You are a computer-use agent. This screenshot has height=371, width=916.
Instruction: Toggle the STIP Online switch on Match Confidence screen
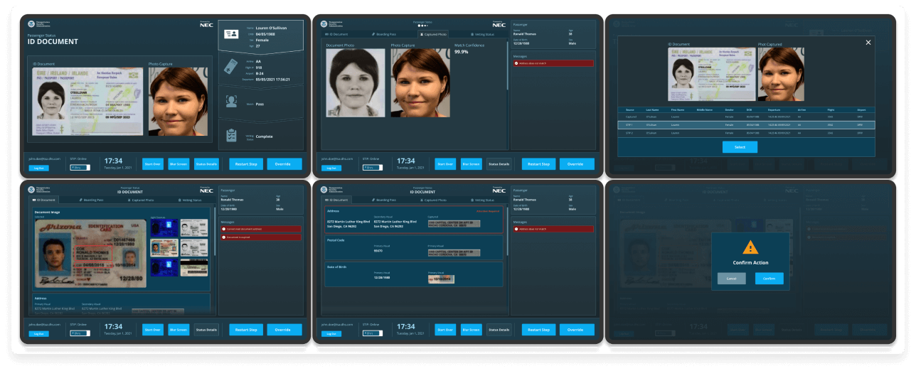pos(373,168)
